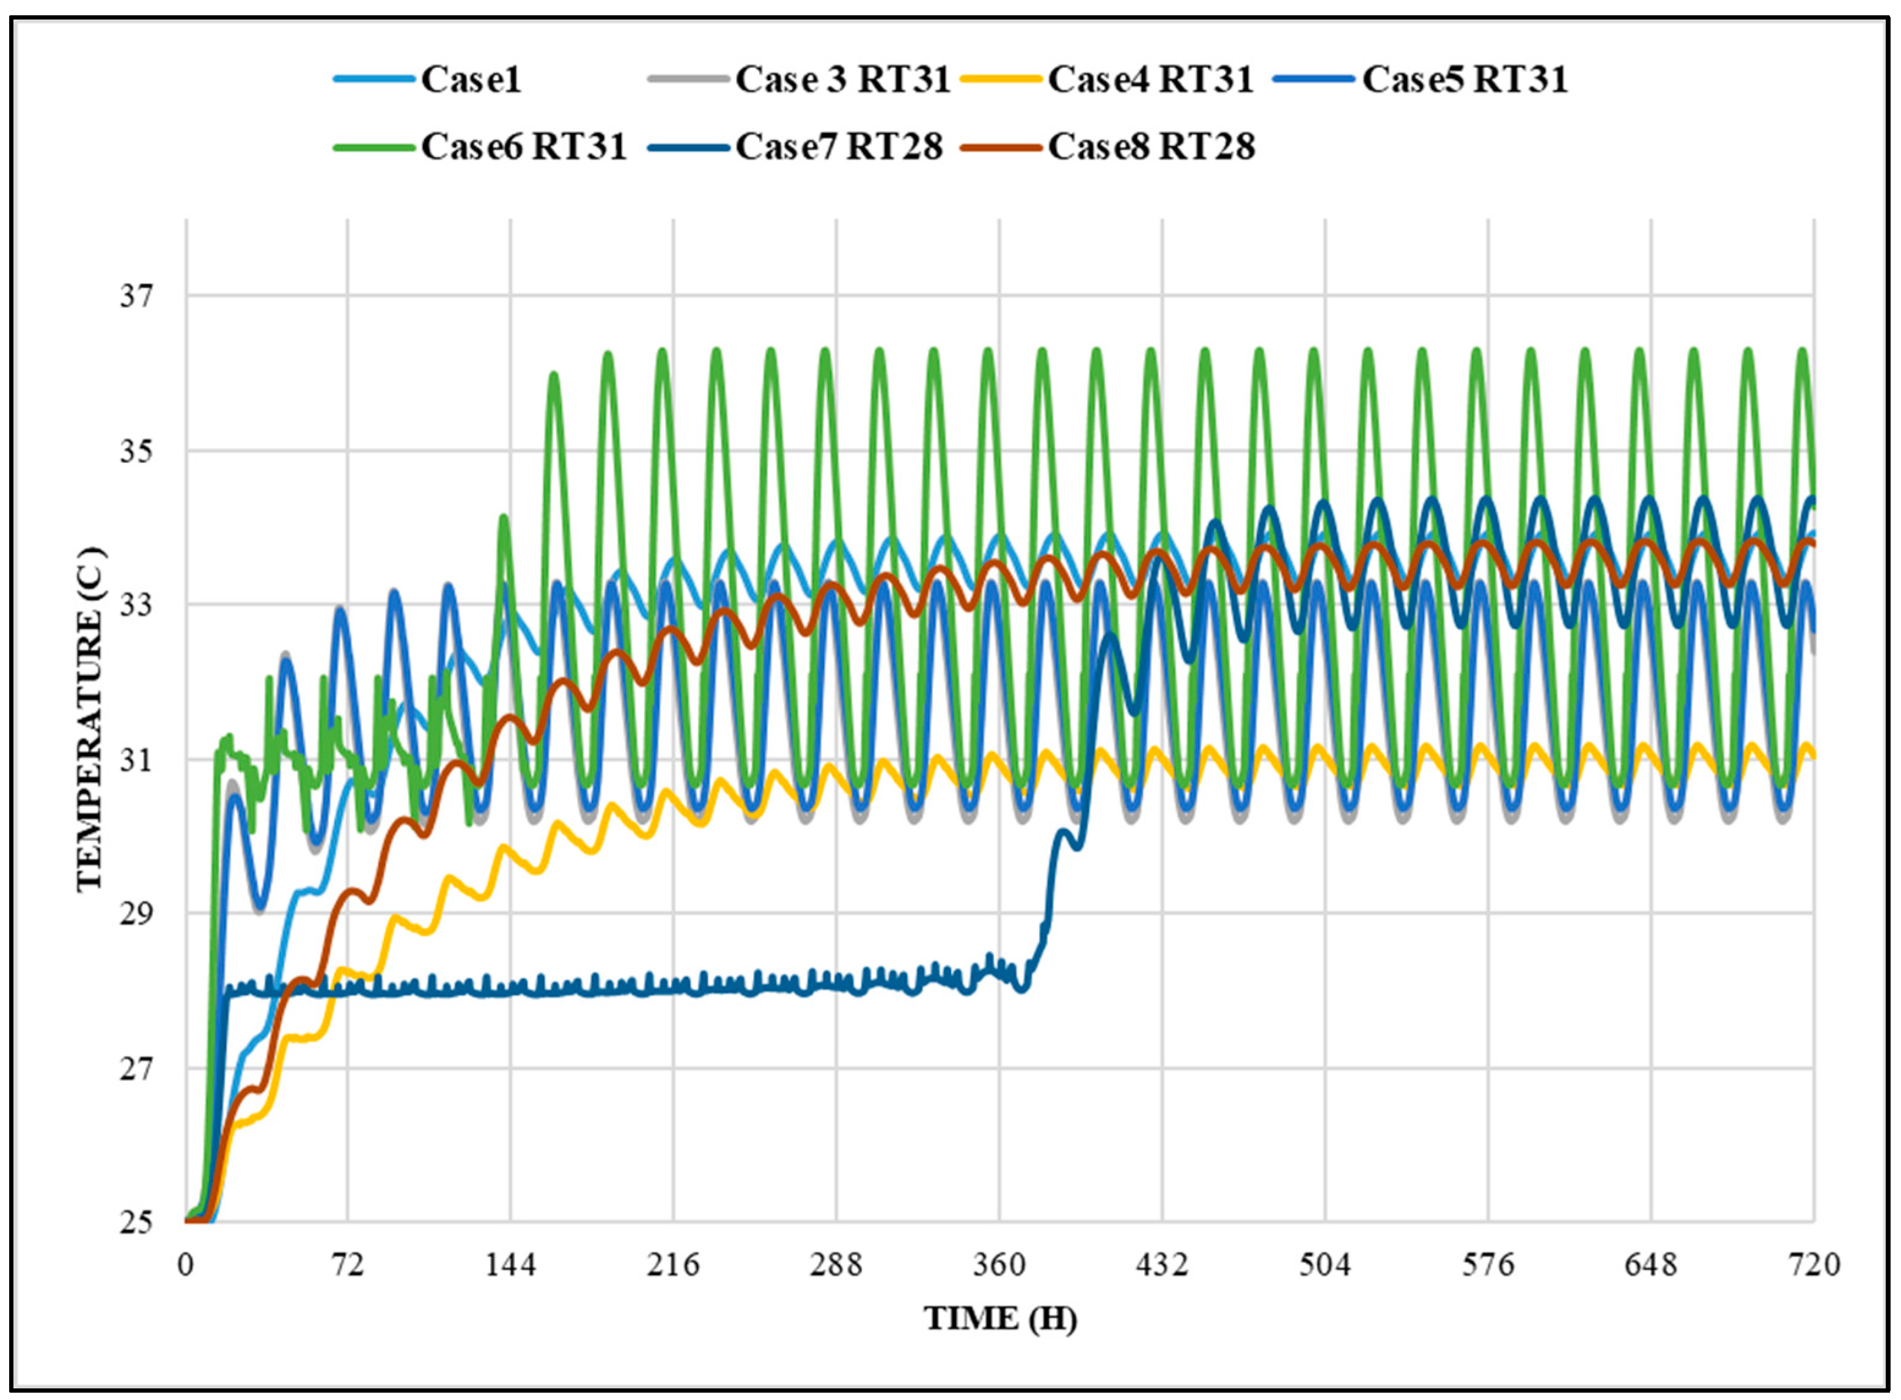Click the Case5 RT31 blue legend swatch
Image resolution: width=1901 pixels, height=1400 pixels.
tap(1315, 79)
